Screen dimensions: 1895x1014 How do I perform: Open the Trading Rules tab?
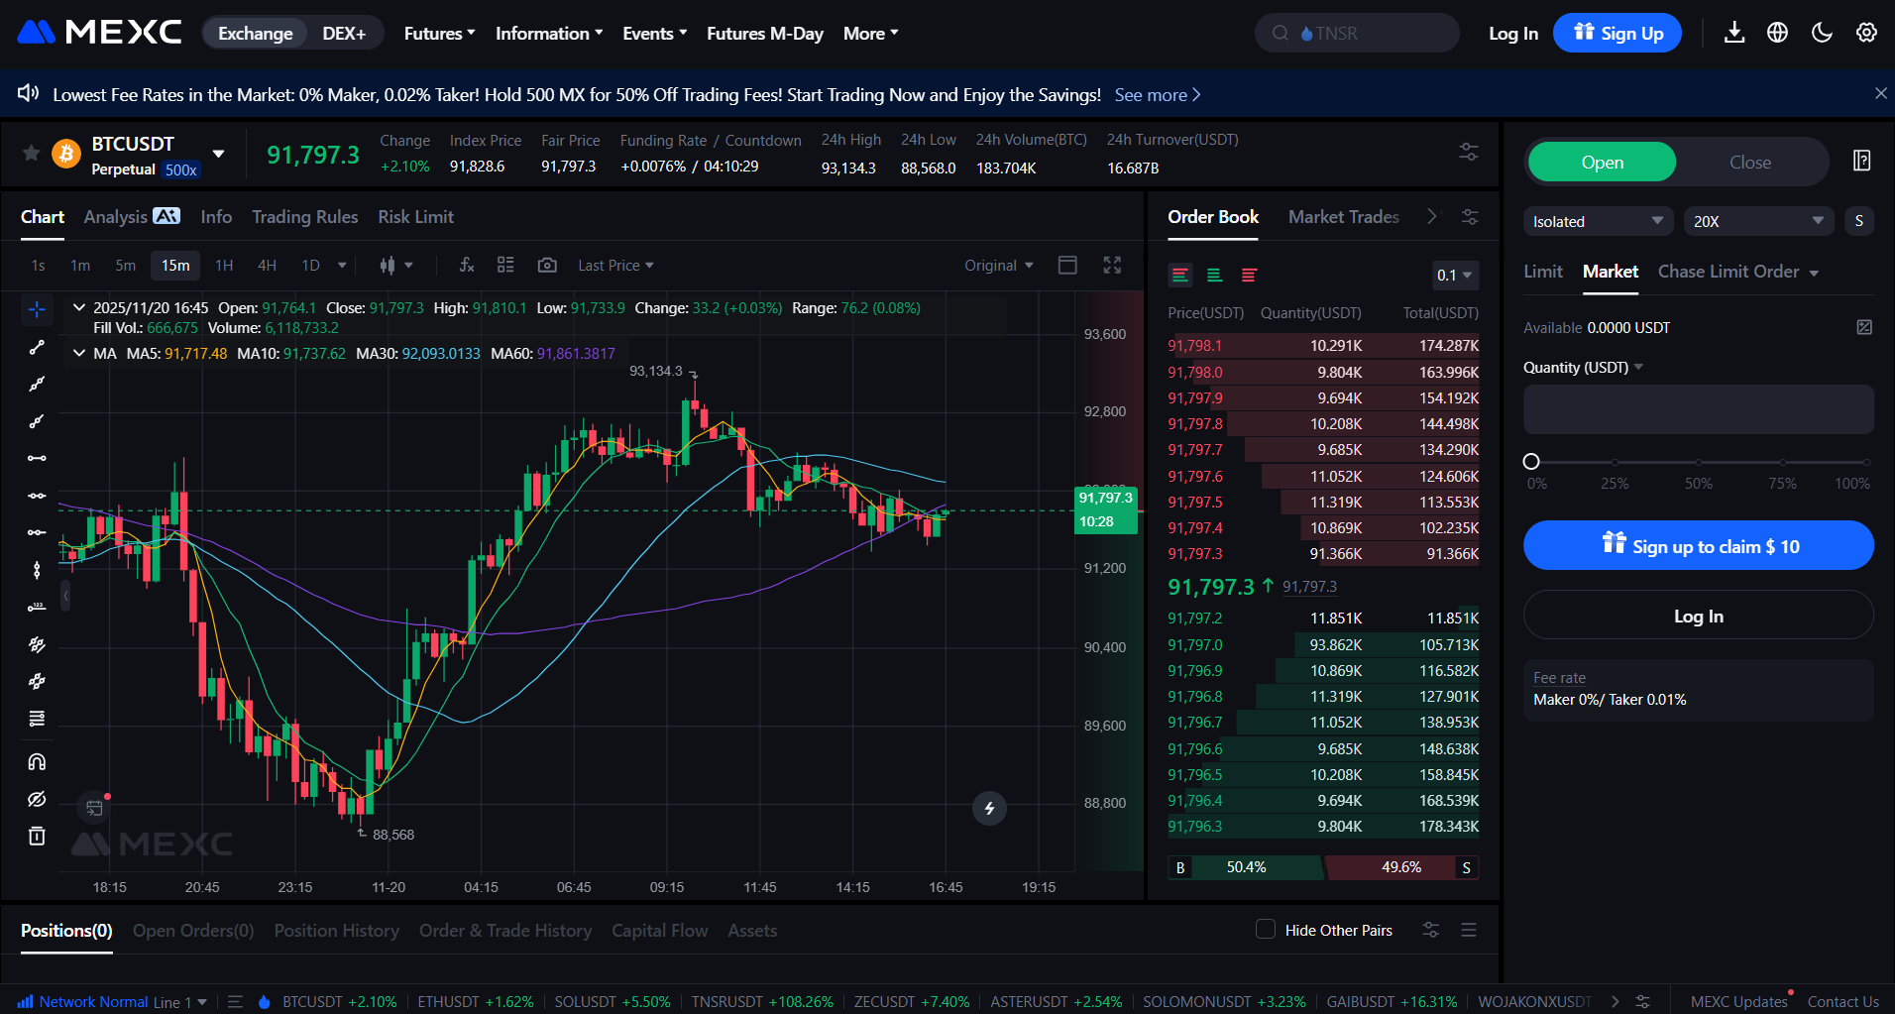click(x=304, y=217)
